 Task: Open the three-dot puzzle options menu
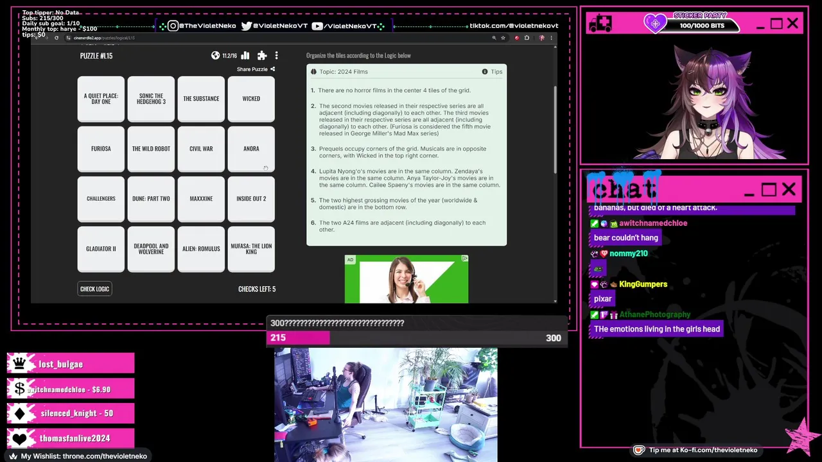click(276, 56)
